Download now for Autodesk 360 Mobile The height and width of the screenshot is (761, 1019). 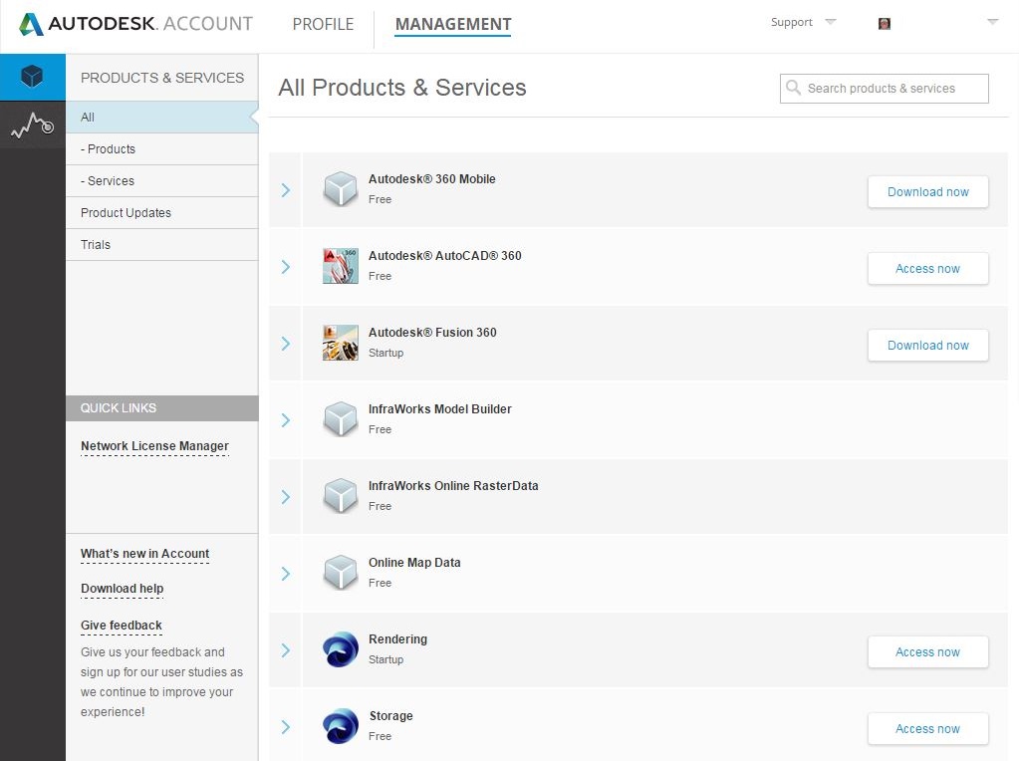(928, 191)
